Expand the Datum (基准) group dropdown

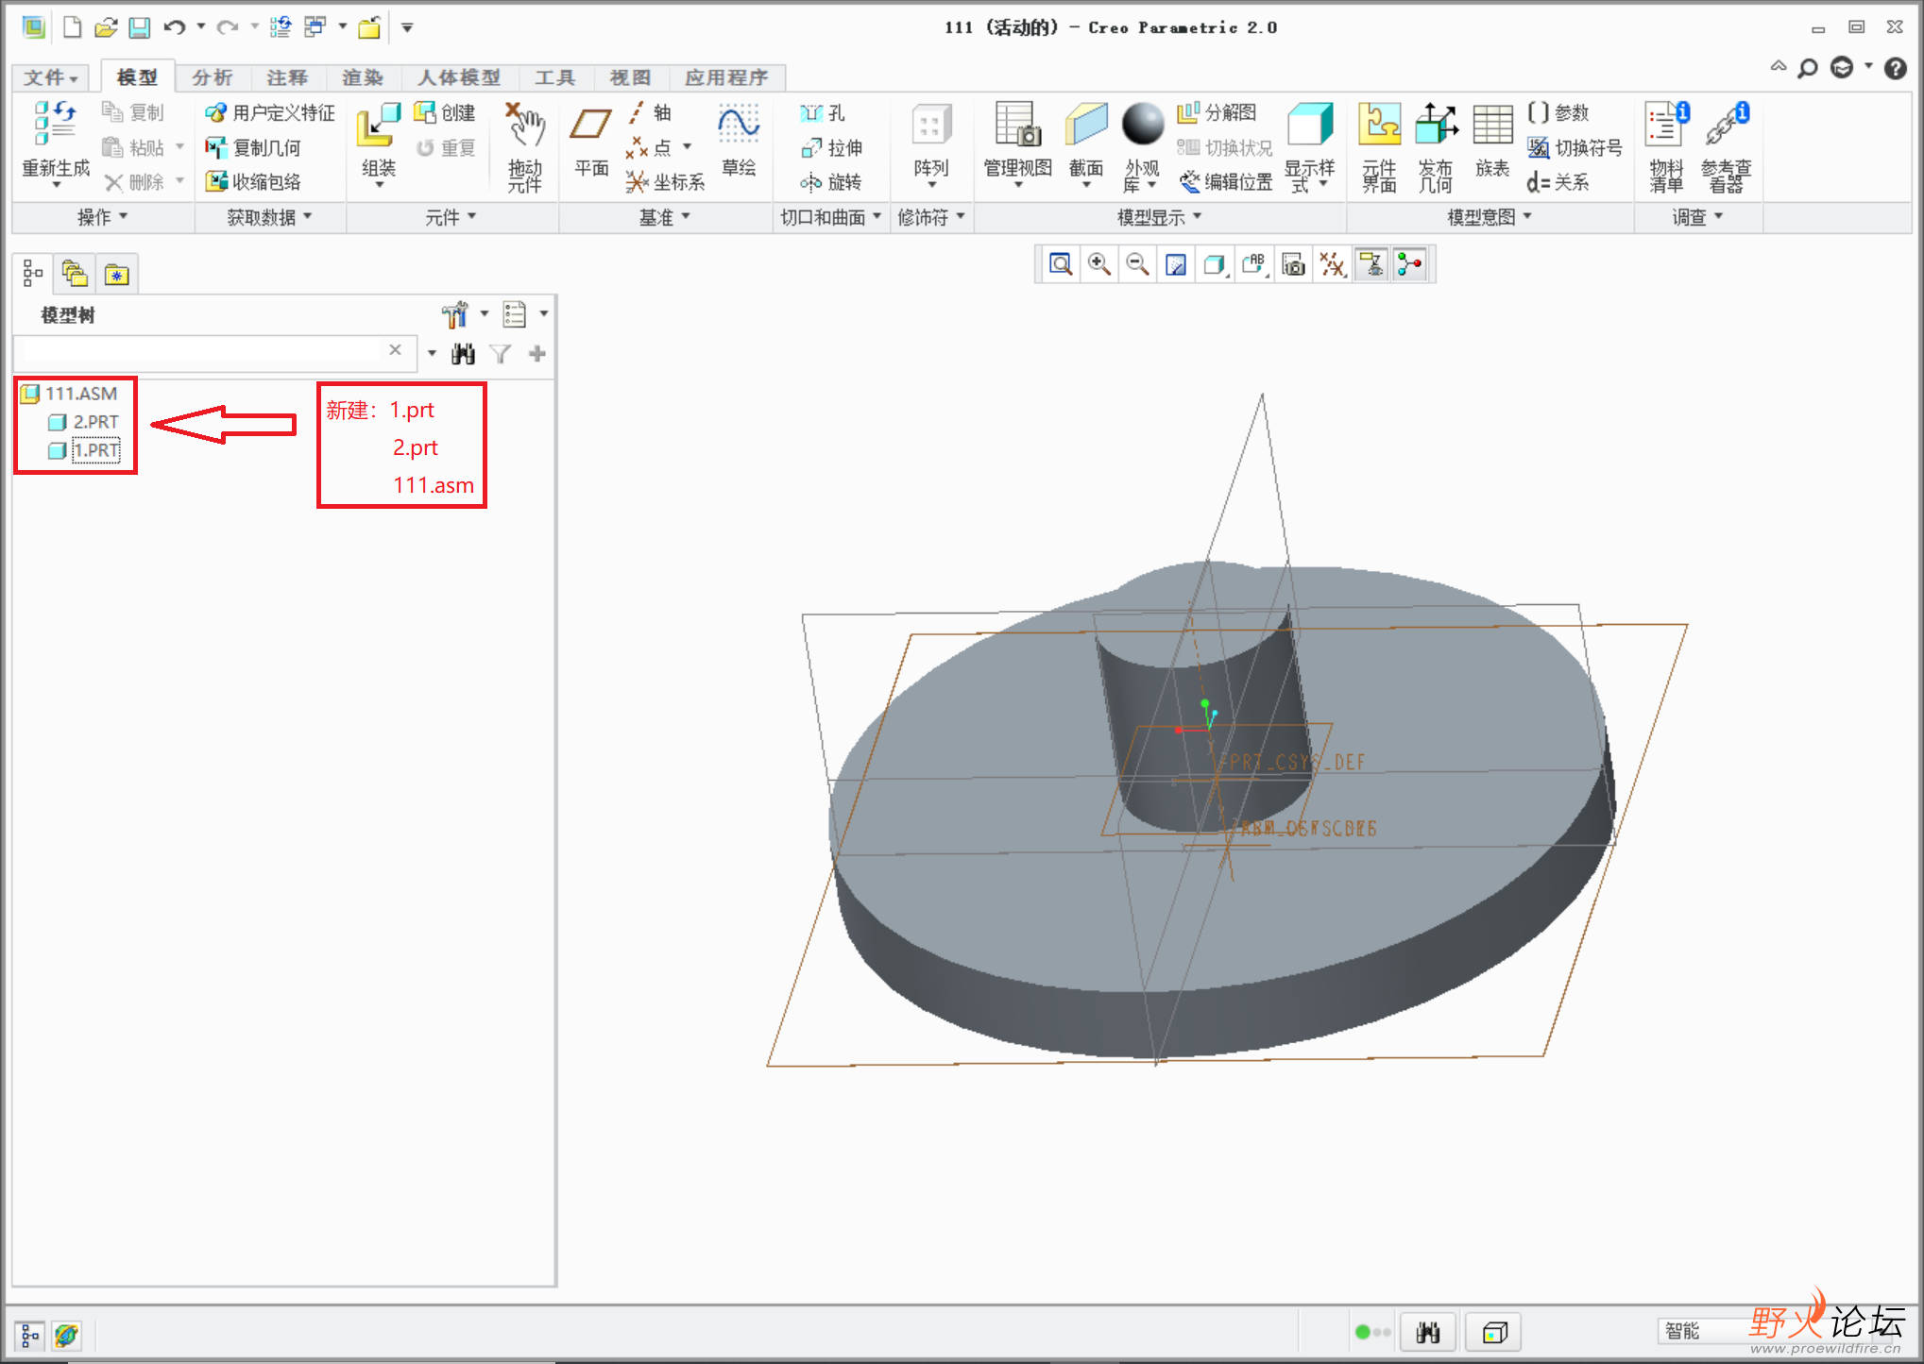pyautogui.click(x=664, y=218)
